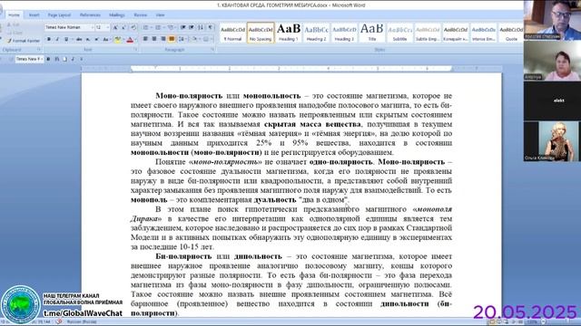The image size is (581, 326).
Task: Apply the Heading 2 style
Action: coord(317,33)
